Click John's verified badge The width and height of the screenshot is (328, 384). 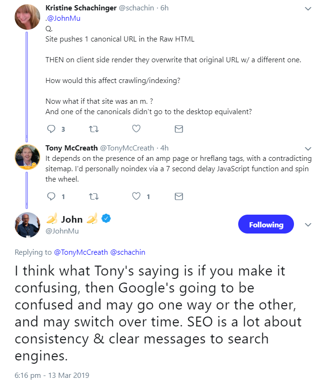click(x=105, y=218)
